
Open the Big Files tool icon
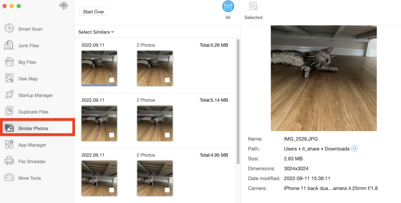(9, 62)
